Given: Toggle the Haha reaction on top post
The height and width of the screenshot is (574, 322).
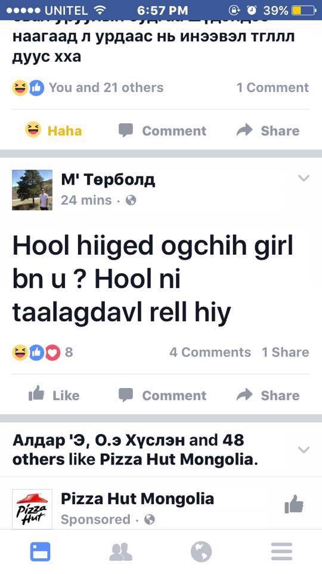Looking at the screenshot, I should click(x=53, y=130).
